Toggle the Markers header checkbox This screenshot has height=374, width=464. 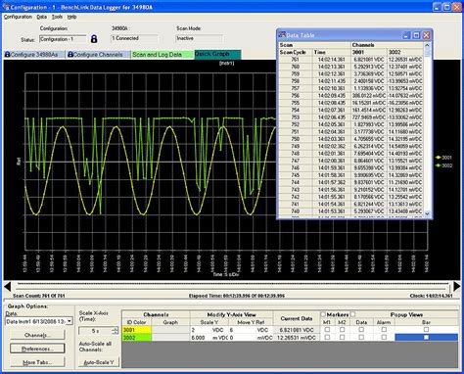323,314
